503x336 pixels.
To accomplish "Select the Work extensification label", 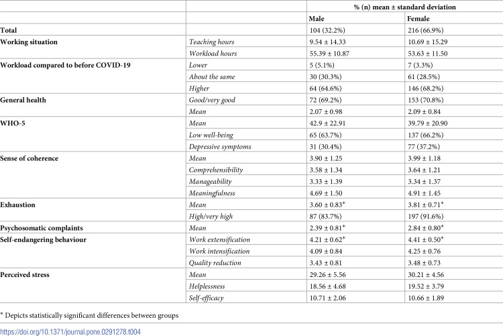I will coord(219,239).
